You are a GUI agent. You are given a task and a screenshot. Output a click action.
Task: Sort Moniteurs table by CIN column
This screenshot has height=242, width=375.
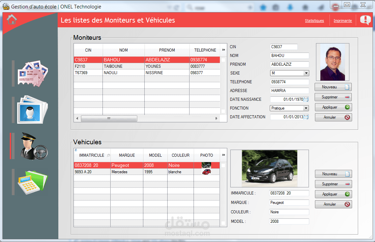[x=88, y=50]
